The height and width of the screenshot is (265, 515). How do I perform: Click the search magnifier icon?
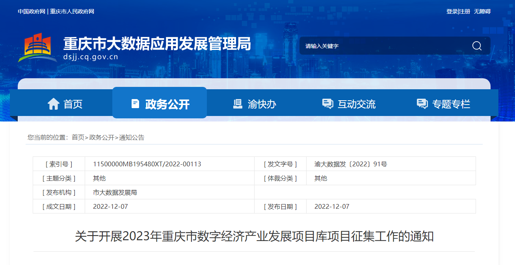[477, 46]
